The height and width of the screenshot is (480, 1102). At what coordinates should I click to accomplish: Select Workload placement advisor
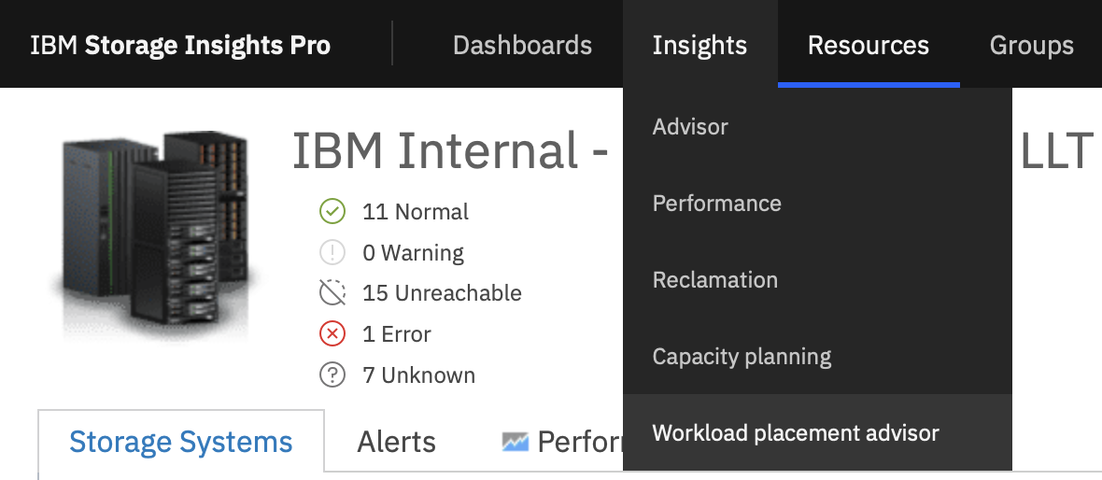pyautogui.click(x=796, y=433)
